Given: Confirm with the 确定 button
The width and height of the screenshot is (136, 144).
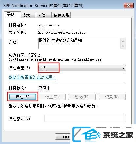Looking at the screenshot, I should point(63,136).
